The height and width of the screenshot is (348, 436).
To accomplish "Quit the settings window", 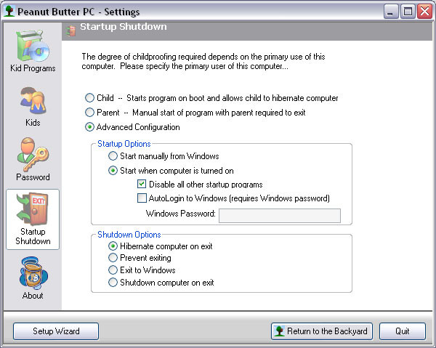I will [403, 331].
